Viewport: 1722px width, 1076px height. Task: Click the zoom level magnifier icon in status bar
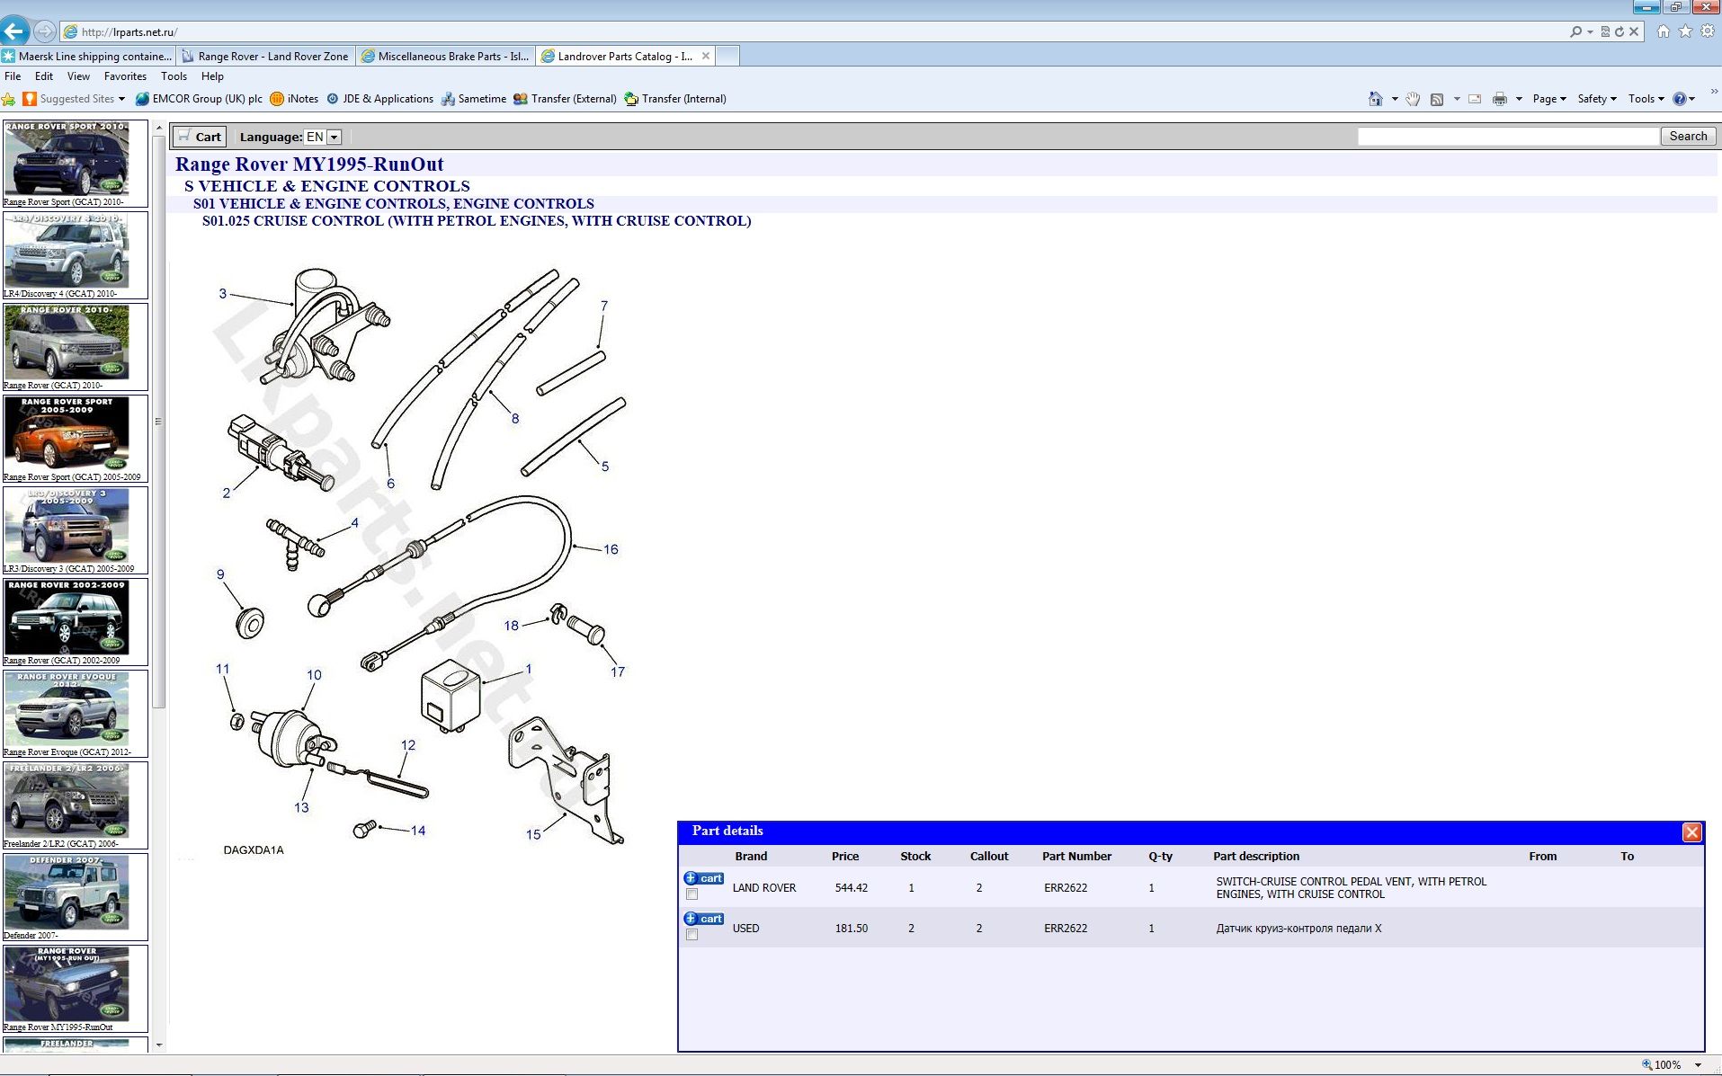pyautogui.click(x=1647, y=1064)
